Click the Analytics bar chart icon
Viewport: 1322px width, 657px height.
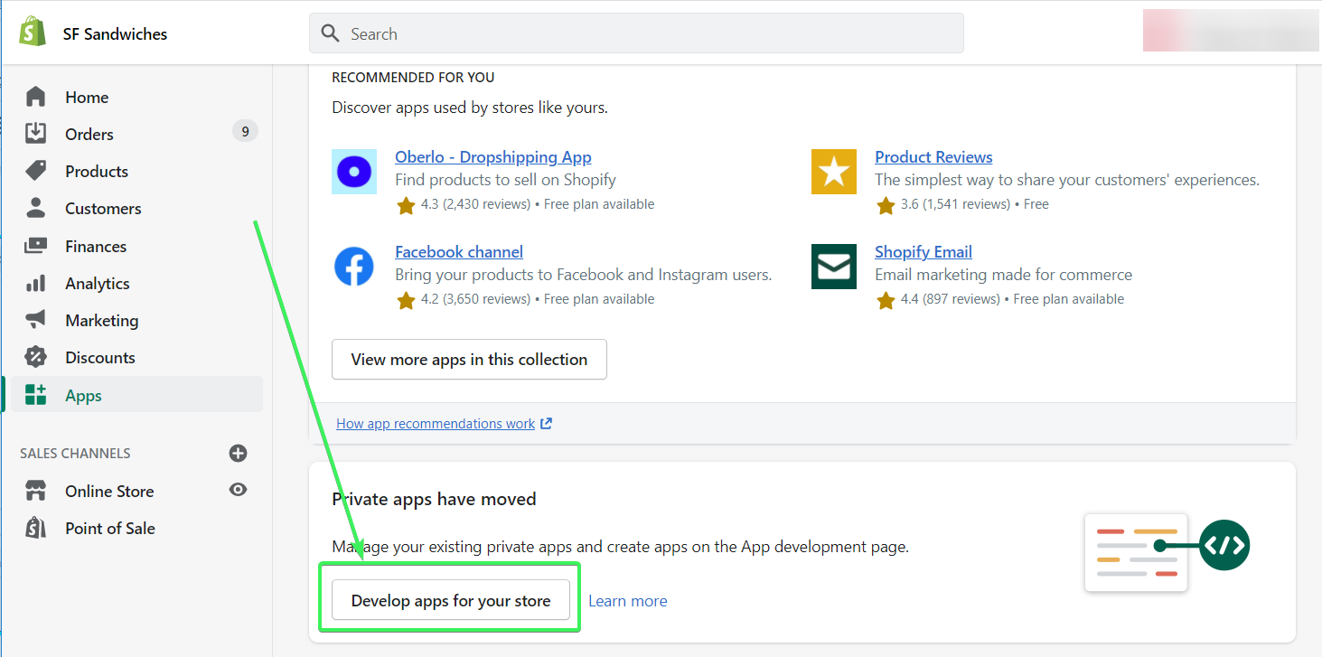[35, 283]
